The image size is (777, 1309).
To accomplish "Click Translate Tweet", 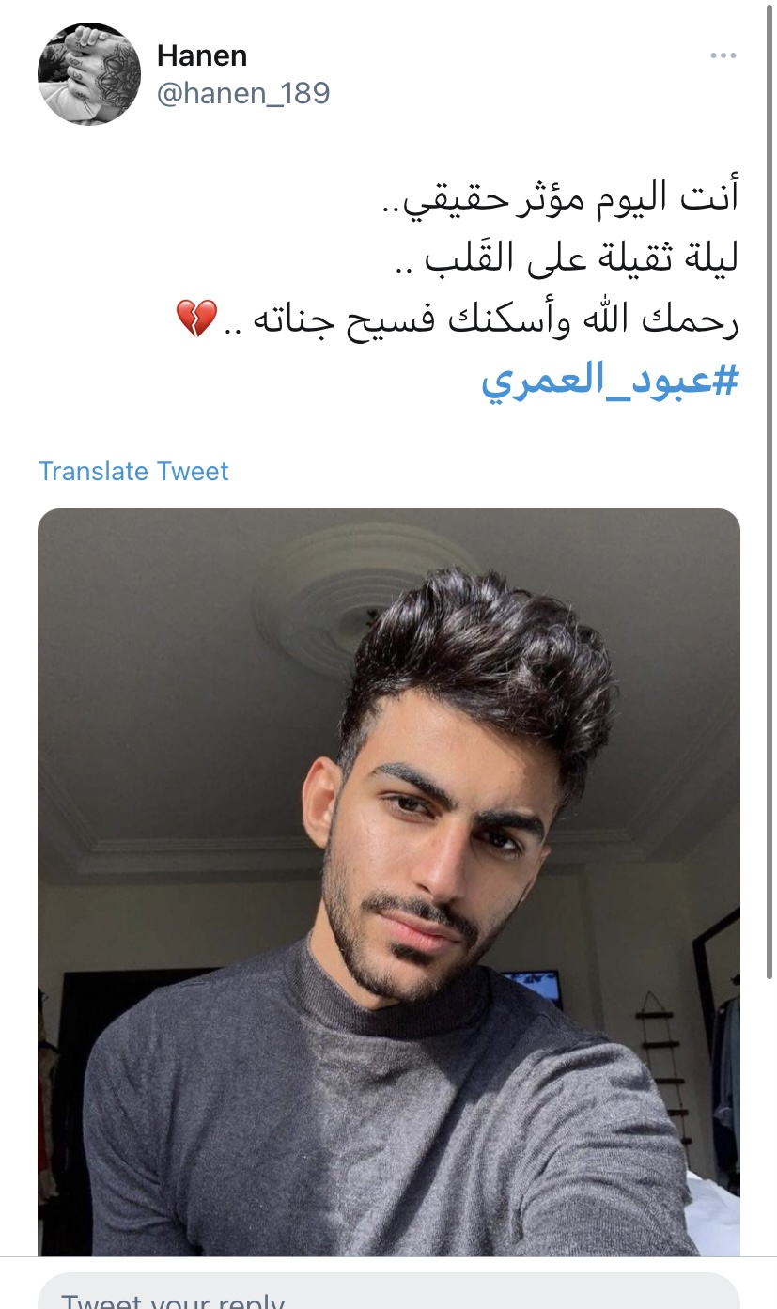I will pyautogui.click(x=133, y=471).
